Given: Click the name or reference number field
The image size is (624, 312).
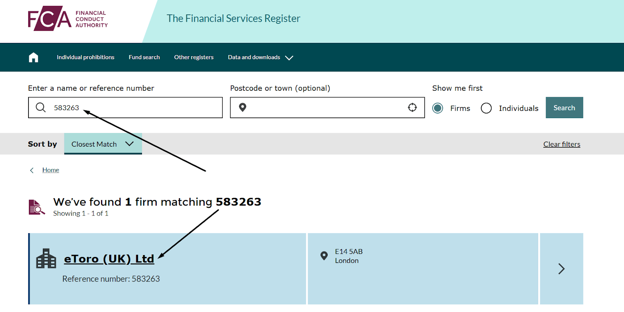Looking at the screenshot, I should tap(125, 108).
